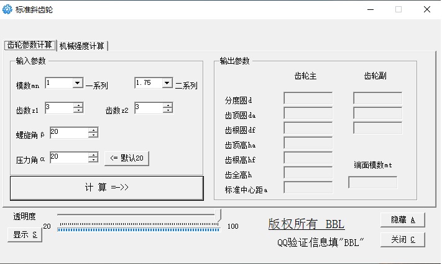Click the 端面模数mt label
This screenshot has height=264, width=442.
(372, 165)
